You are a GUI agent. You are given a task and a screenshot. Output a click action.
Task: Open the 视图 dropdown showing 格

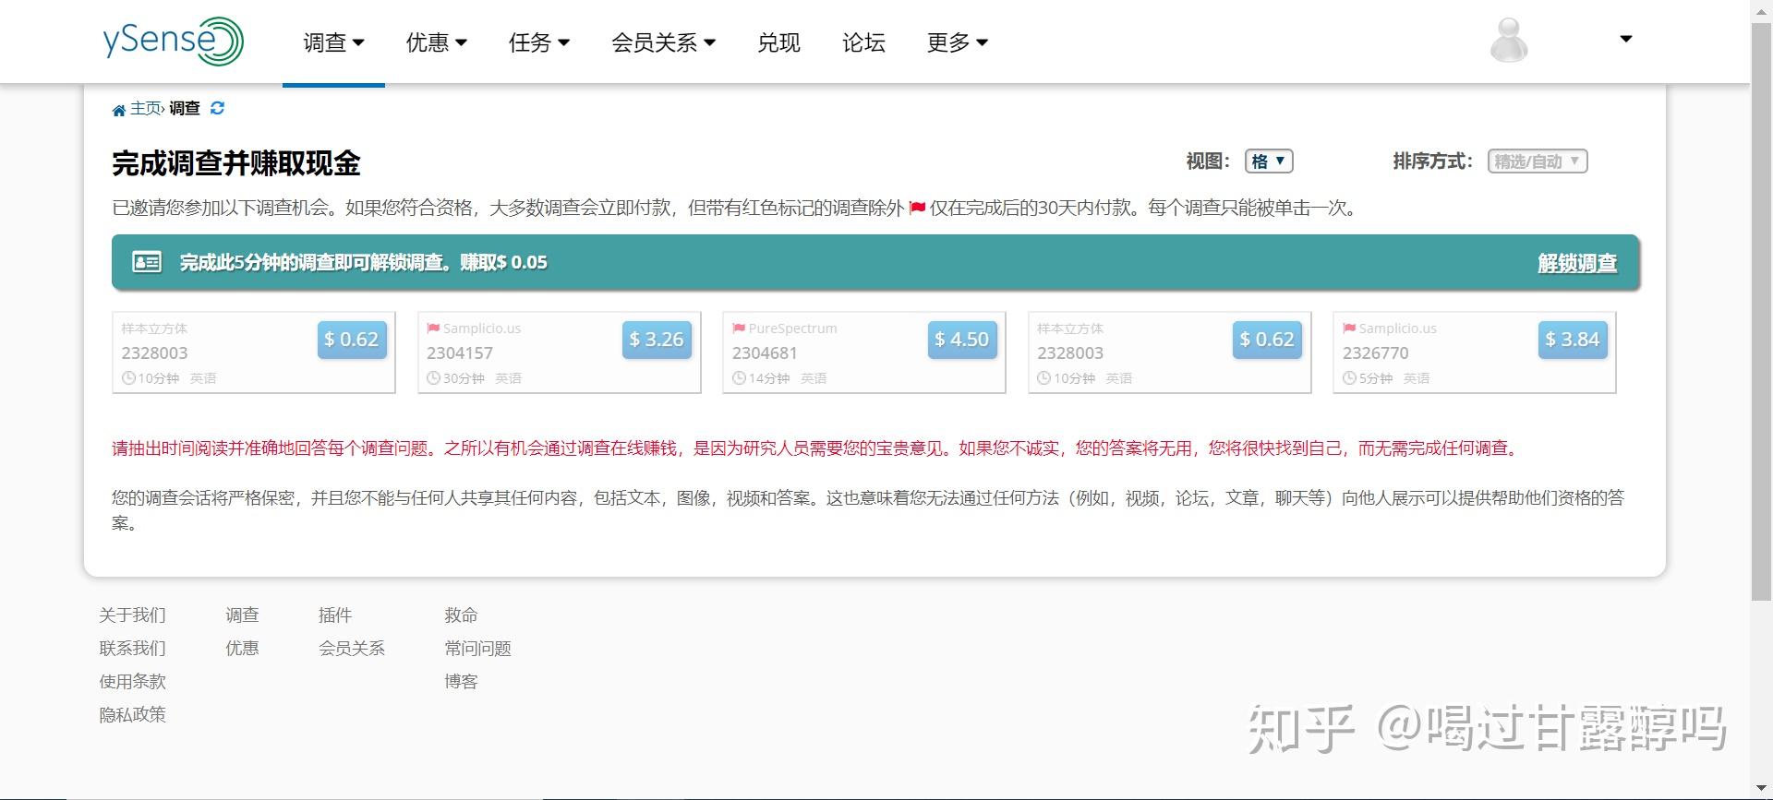[x=1269, y=161]
